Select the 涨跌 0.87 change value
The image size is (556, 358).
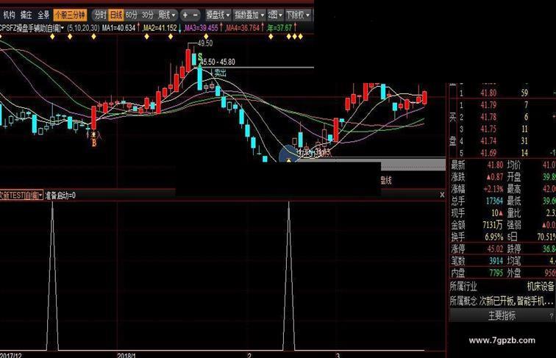[495, 177]
